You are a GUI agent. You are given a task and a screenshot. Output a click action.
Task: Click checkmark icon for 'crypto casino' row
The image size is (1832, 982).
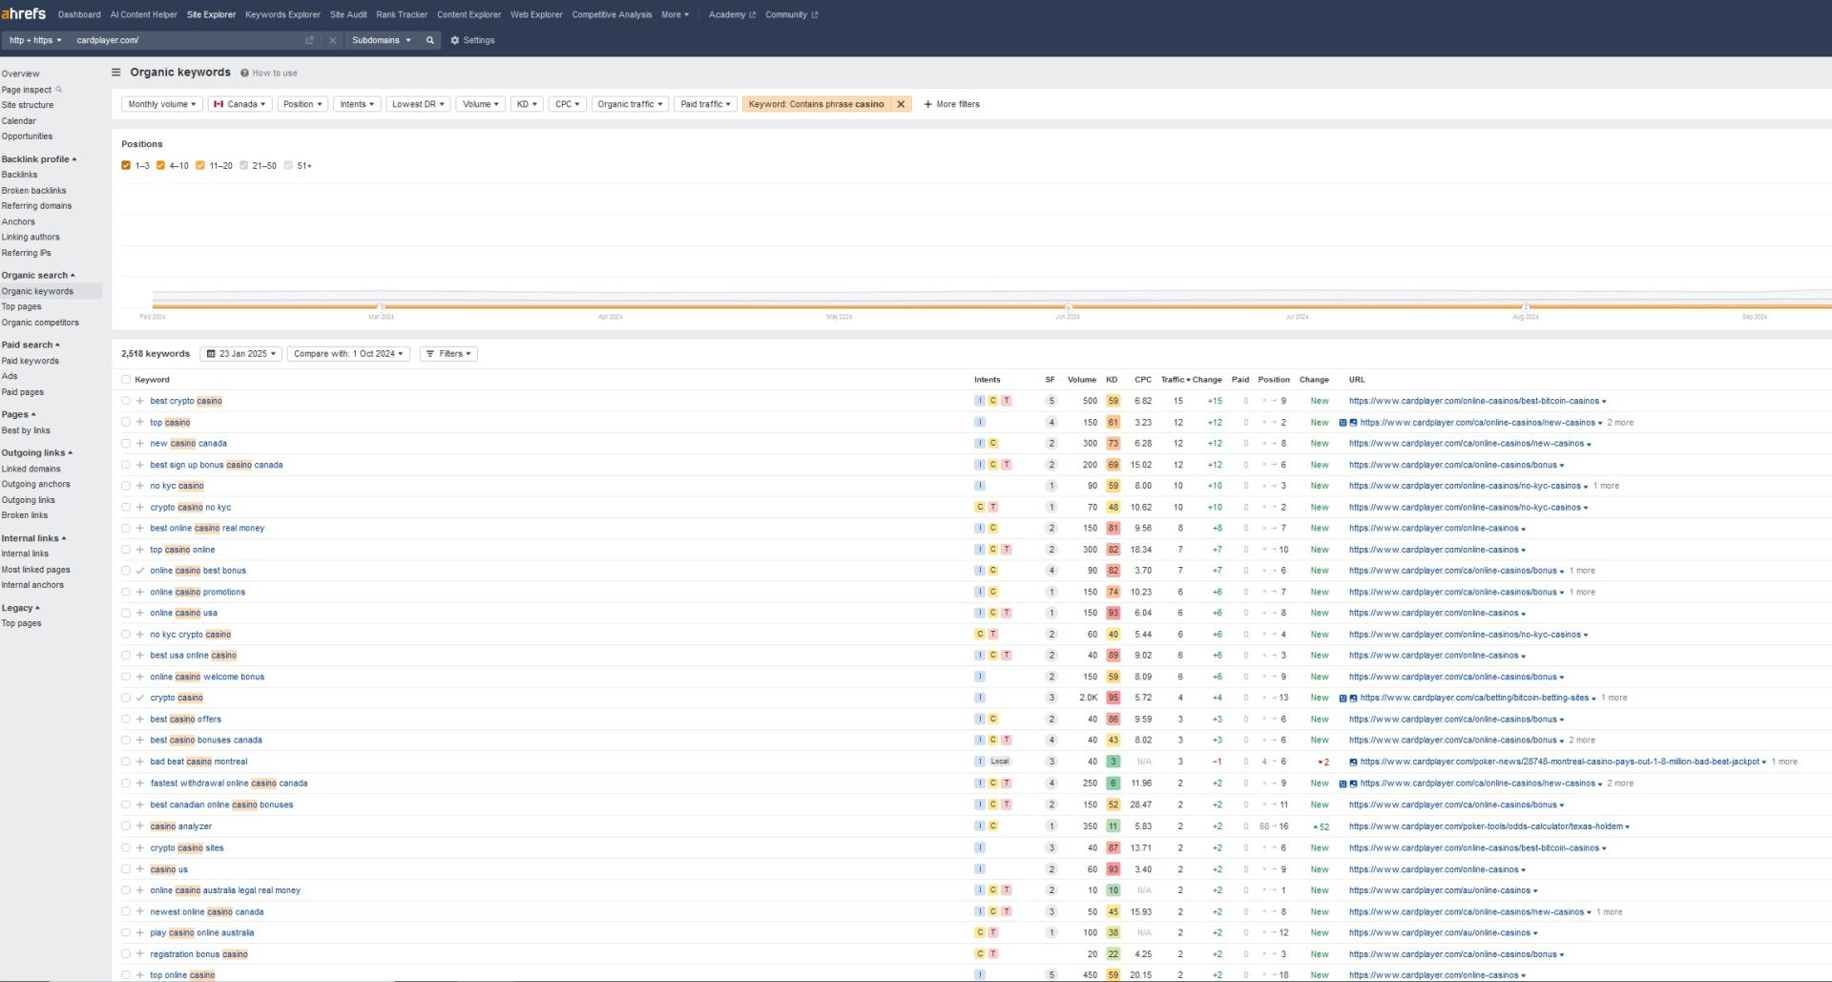pyautogui.click(x=140, y=698)
